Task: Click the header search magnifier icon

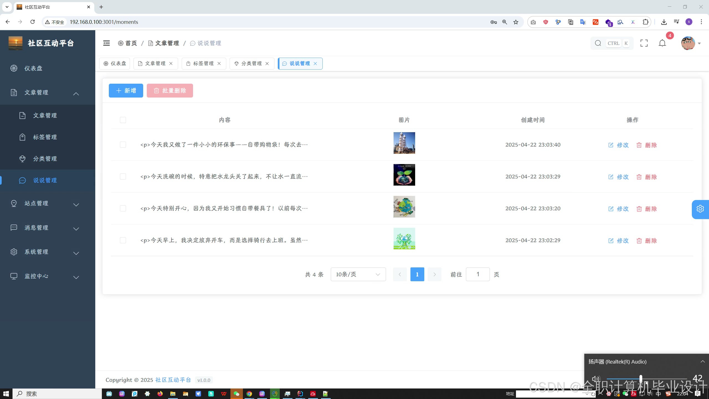Action: tap(598, 43)
